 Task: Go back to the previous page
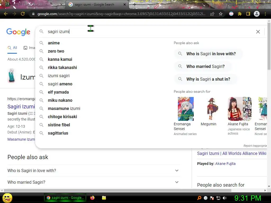pyautogui.click(x=6, y=14)
